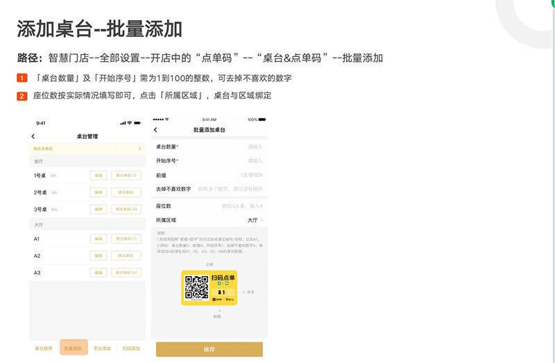Image resolution: width=555 pixels, height=363 pixels.
Task: Click 绑点单码 for 2号桌
Action: (x=126, y=192)
